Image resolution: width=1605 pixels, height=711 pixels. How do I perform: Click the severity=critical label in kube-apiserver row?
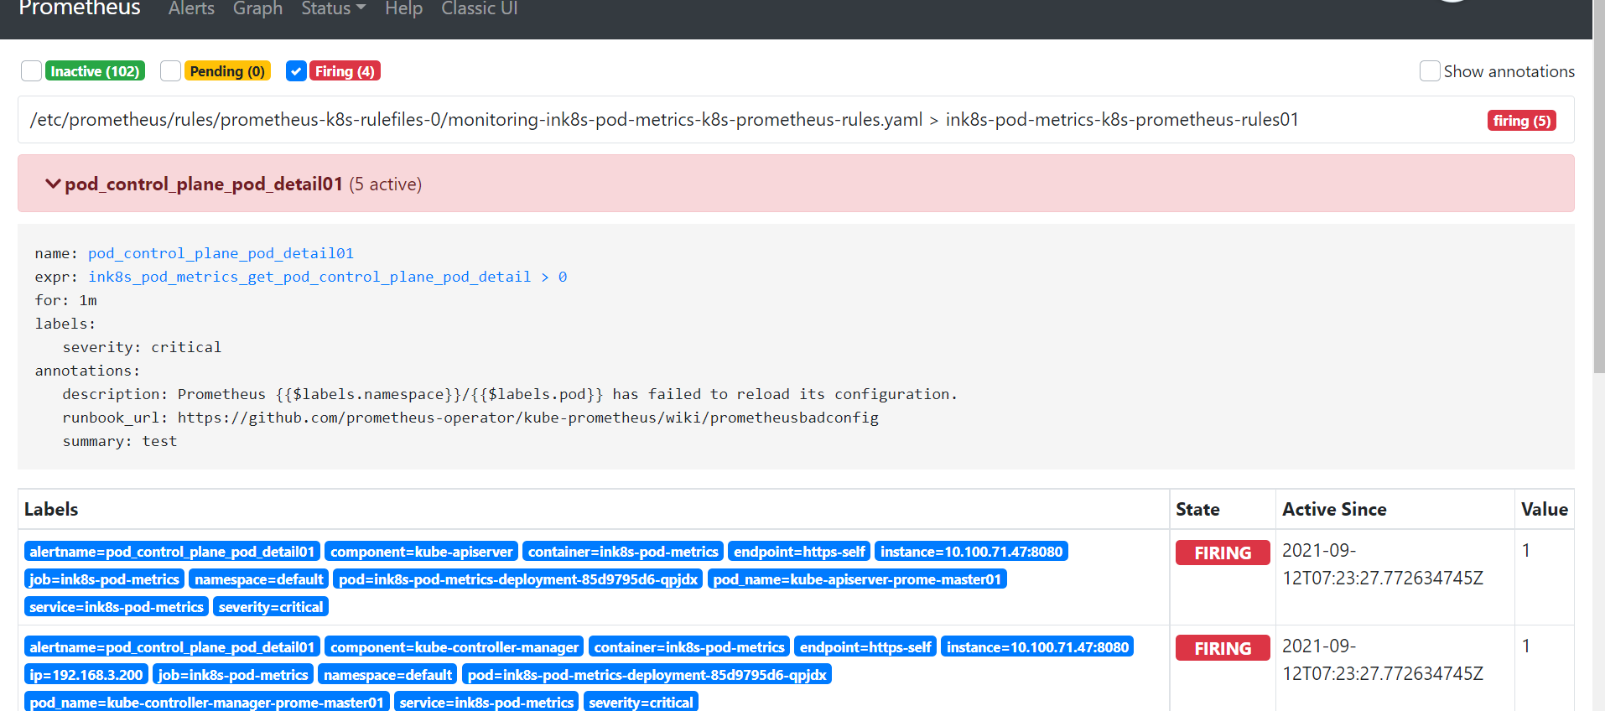tap(271, 607)
